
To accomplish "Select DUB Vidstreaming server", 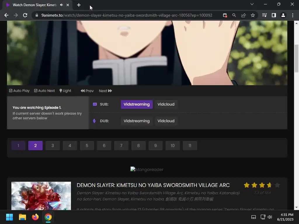I will click(137, 121).
